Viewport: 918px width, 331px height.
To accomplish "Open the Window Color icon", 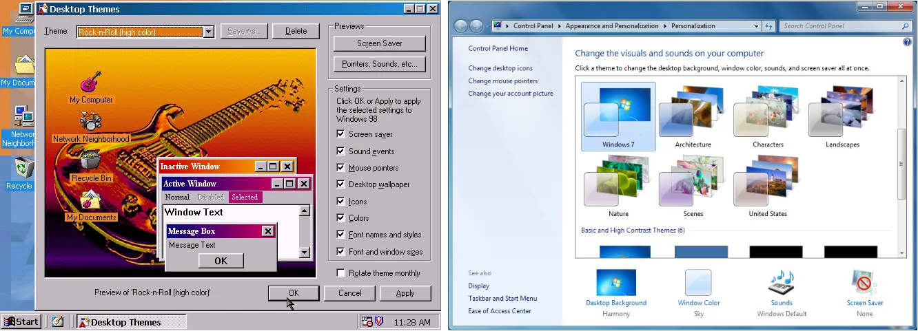I will tap(698, 284).
